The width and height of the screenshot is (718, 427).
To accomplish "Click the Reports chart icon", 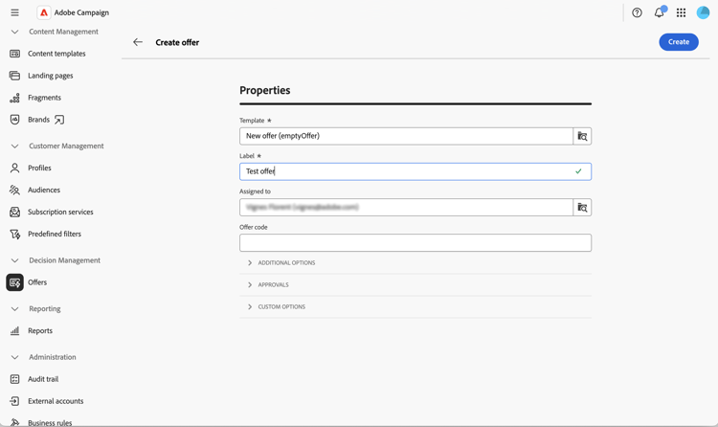I will coord(14,331).
